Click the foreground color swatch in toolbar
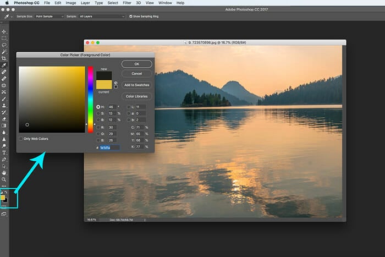This screenshot has height=257, width=385. point(3,198)
